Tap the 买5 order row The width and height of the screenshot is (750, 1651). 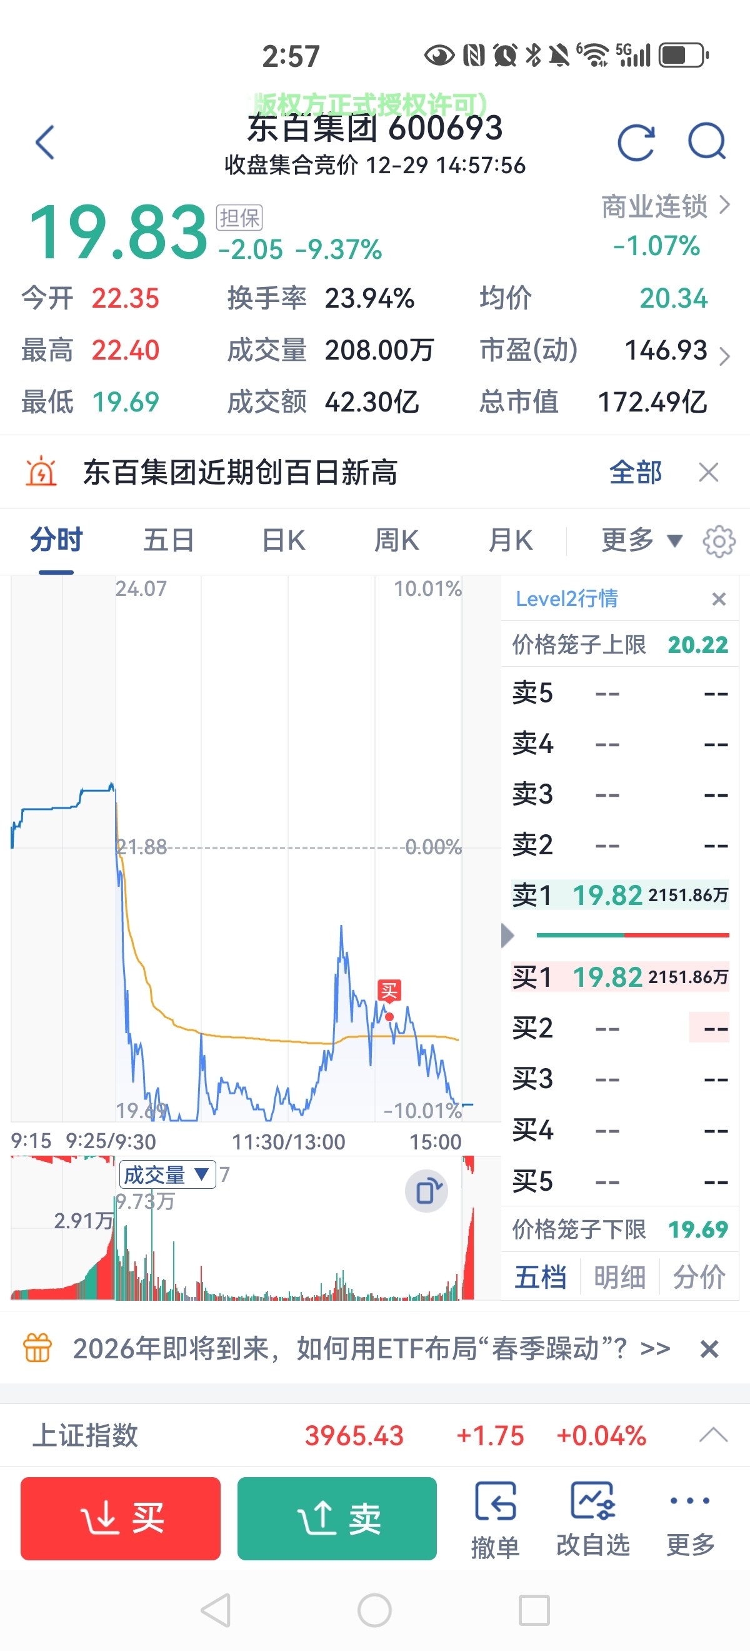620,1181
